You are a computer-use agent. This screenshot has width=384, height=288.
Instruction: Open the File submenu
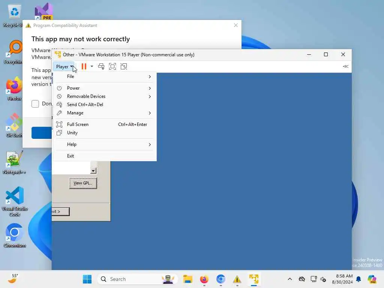pyautogui.click(x=105, y=76)
